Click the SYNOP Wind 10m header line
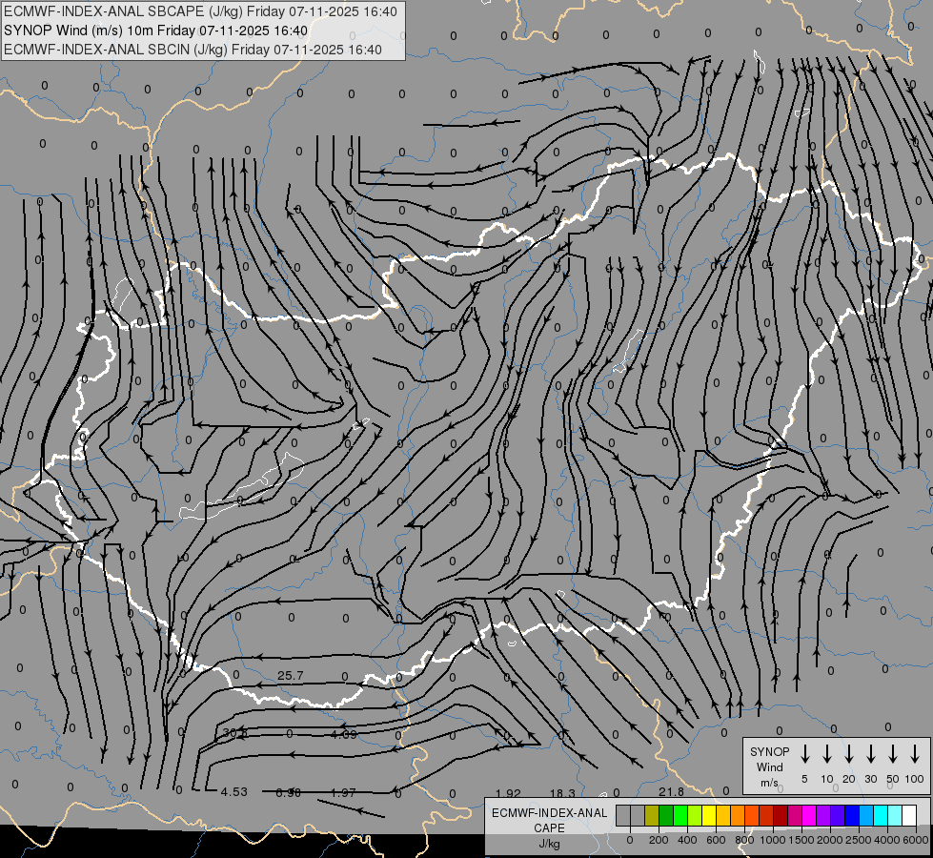 [x=156, y=31]
